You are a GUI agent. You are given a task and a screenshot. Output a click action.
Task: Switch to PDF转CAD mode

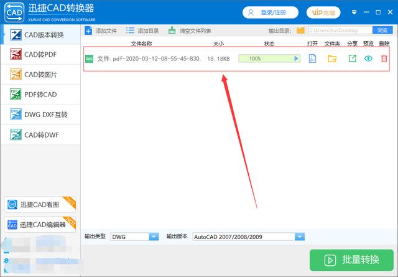40,94
